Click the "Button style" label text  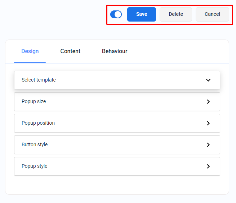pyautogui.click(x=35, y=144)
